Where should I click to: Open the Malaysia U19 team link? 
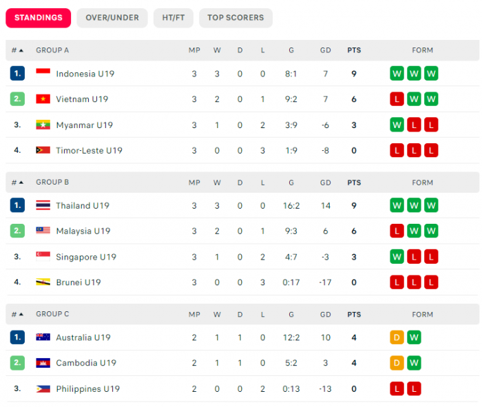[83, 231]
